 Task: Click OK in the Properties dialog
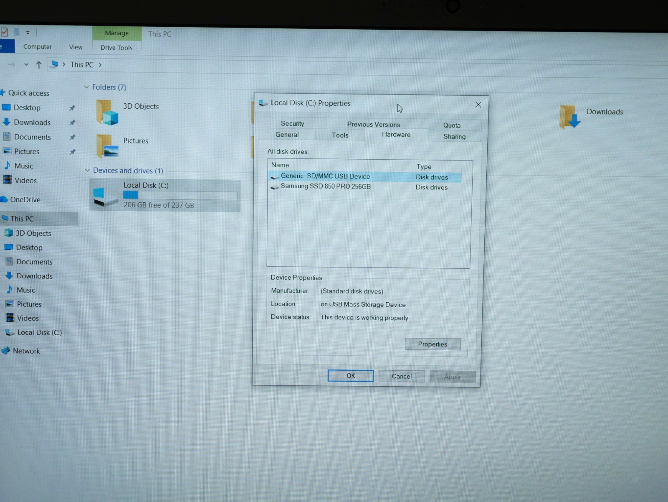click(x=351, y=376)
